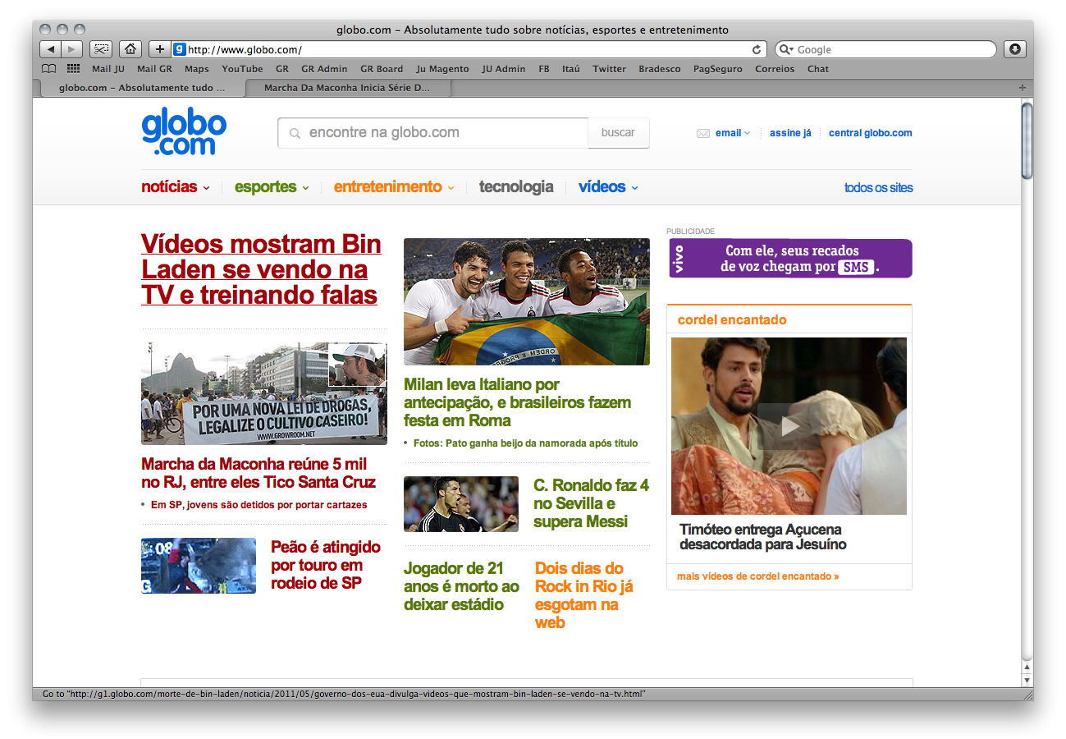Click the Vivo SMS advertisement banner

pos(790,259)
